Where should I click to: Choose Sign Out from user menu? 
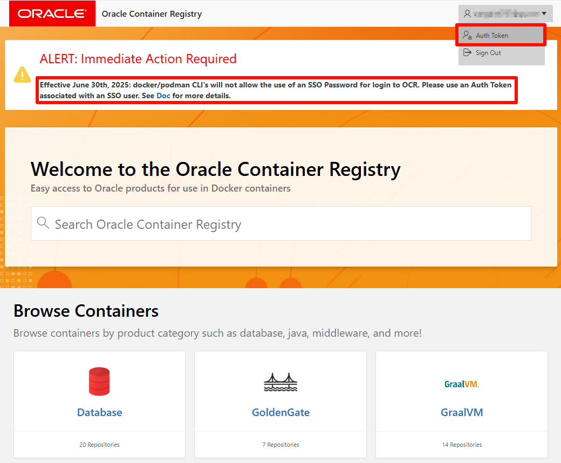coord(488,53)
